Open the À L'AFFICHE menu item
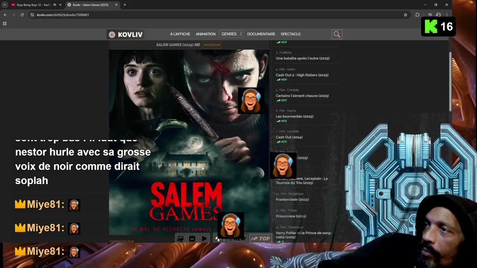 point(180,34)
